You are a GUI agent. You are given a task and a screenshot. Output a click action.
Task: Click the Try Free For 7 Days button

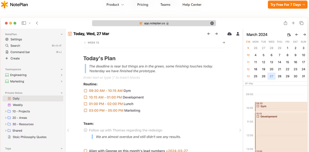coord(287,5)
